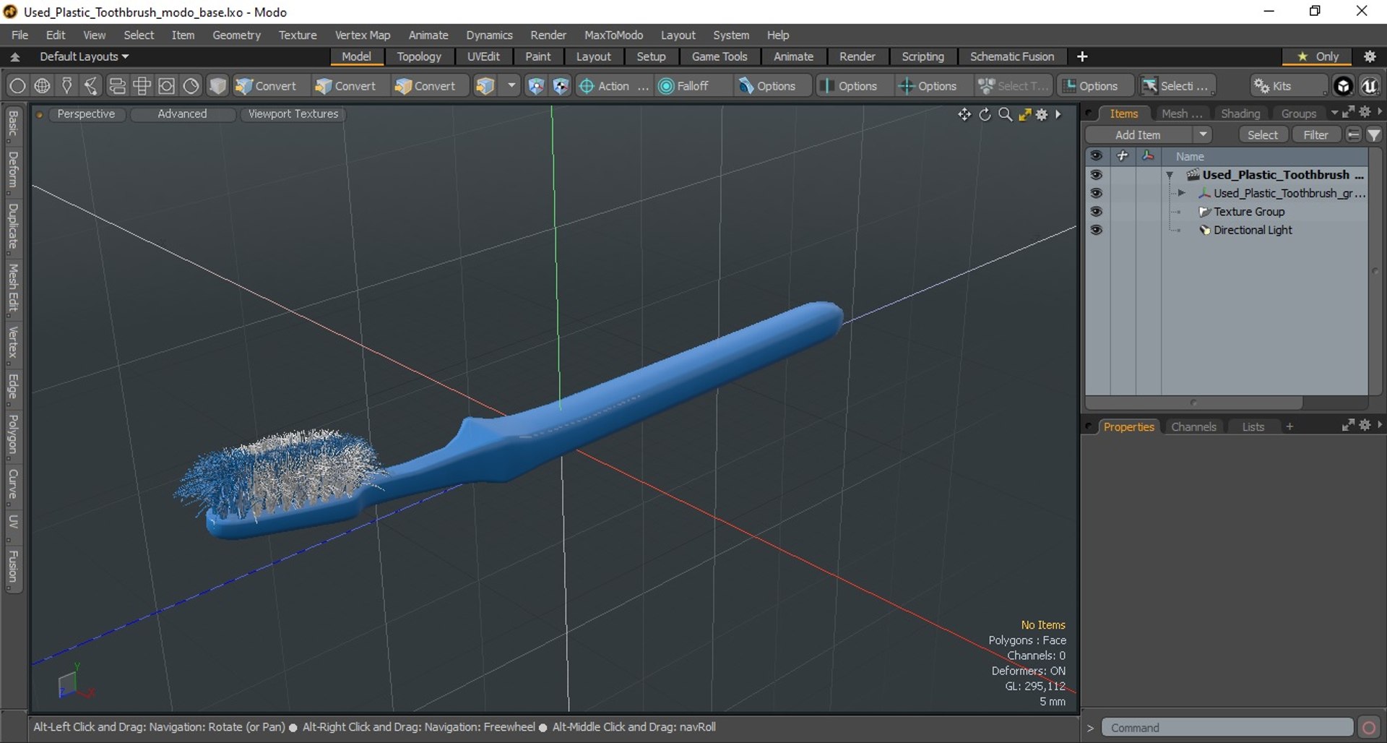The height and width of the screenshot is (743, 1387).
Task: Click the grey cube icon
Action: click(217, 86)
